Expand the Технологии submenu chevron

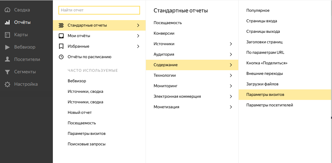point(231,75)
